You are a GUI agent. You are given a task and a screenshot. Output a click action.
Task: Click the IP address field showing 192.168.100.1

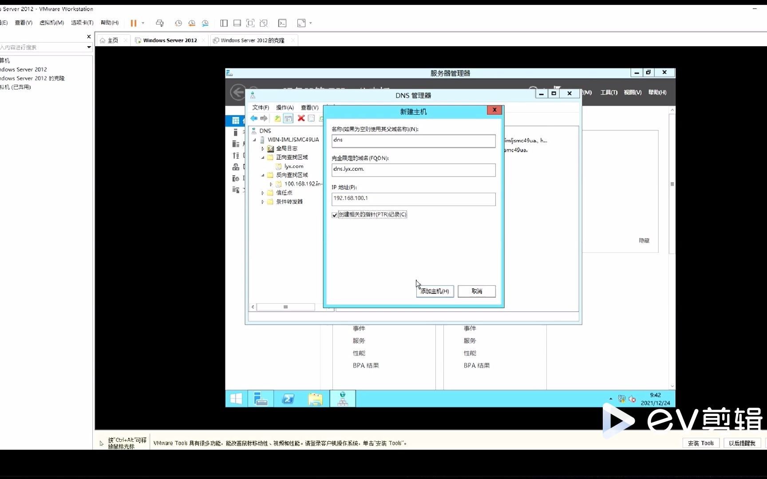point(413,199)
